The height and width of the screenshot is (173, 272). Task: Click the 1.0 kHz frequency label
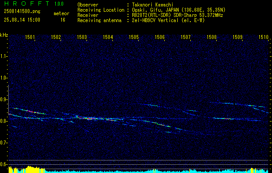point(3,78)
